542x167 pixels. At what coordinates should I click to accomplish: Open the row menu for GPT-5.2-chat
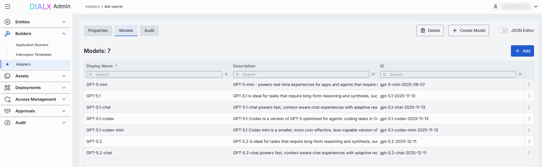(529, 153)
